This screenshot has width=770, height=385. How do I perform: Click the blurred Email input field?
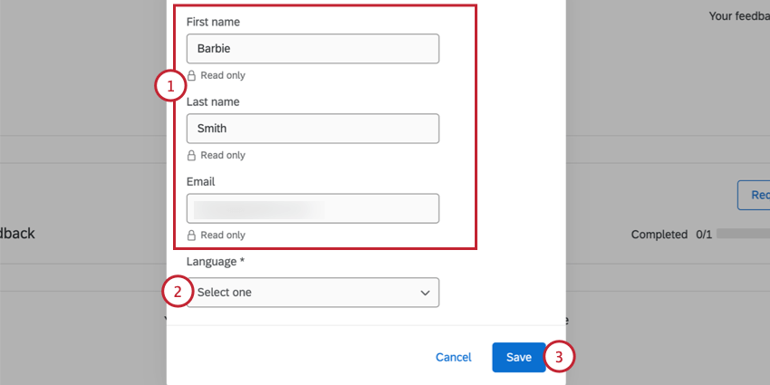tap(313, 208)
